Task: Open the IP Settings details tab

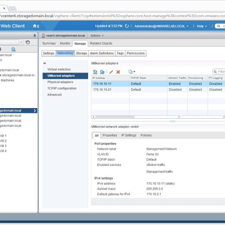Action: 129,135
